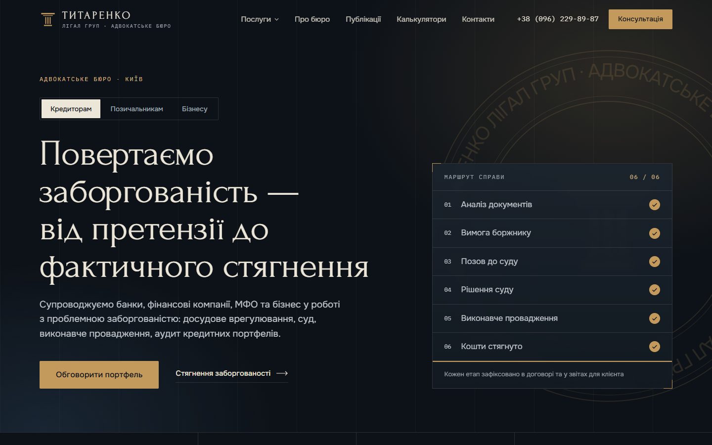
Task: Click the Виконавче провадження step text
Action: click(x=509, y=318)
